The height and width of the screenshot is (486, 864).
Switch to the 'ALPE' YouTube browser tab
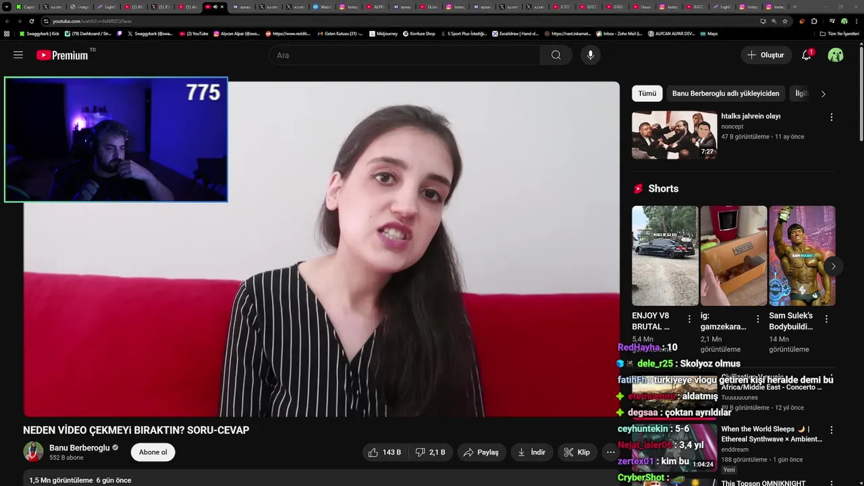click(375, 7)
